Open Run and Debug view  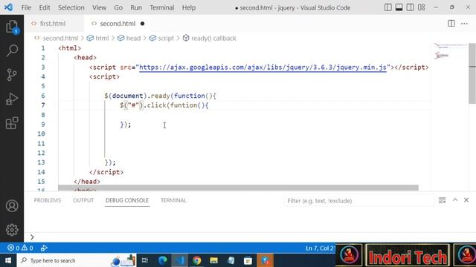click(12, 99)
